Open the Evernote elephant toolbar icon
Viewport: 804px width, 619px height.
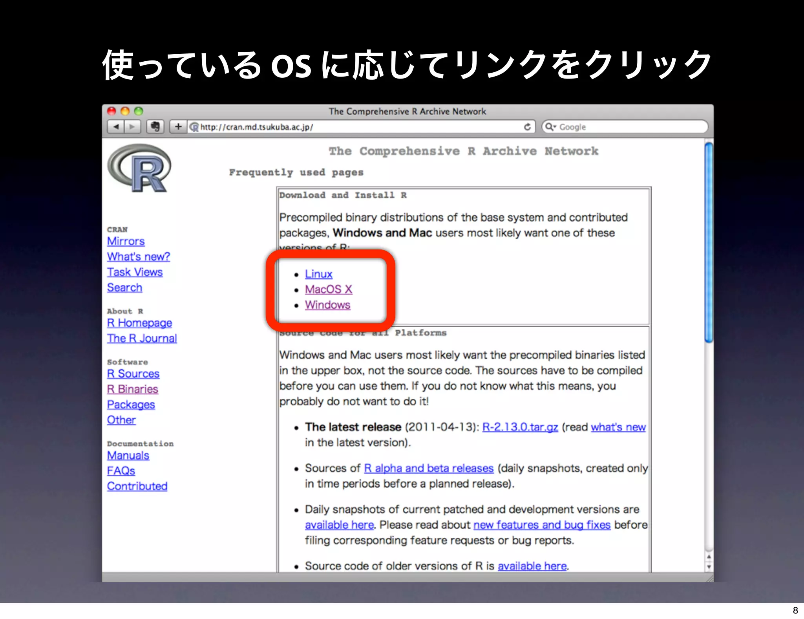click(155, 127)
